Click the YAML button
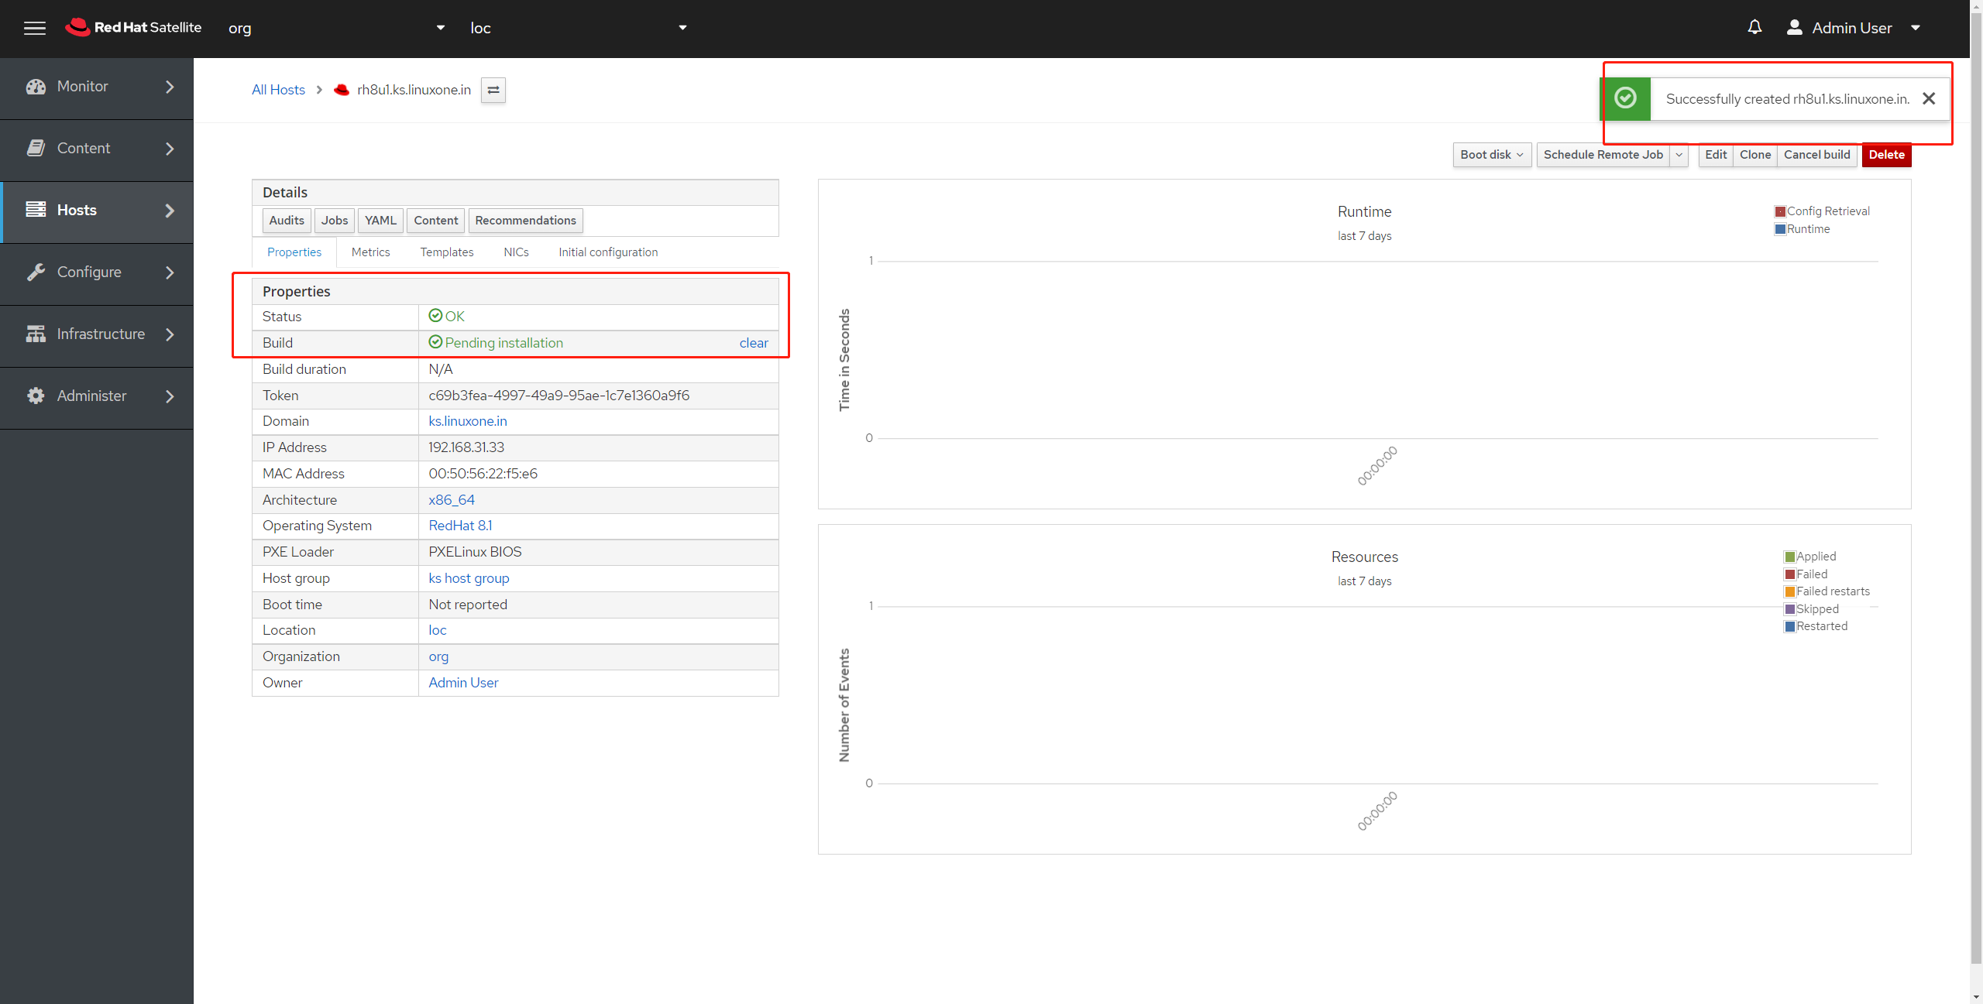Screen dimensions: 1983x1004 380,221
